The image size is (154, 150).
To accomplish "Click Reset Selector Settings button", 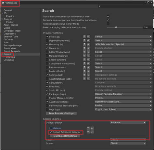I will (x=65, y=136).
